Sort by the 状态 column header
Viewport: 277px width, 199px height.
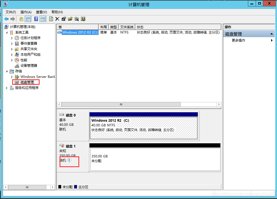point(178,27)
